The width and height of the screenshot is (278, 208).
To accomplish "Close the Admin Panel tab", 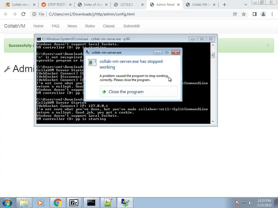I will [178, 5].
